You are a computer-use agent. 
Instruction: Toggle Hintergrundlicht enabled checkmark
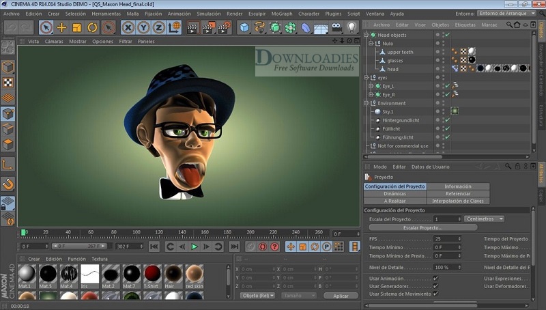coord(448,120)
